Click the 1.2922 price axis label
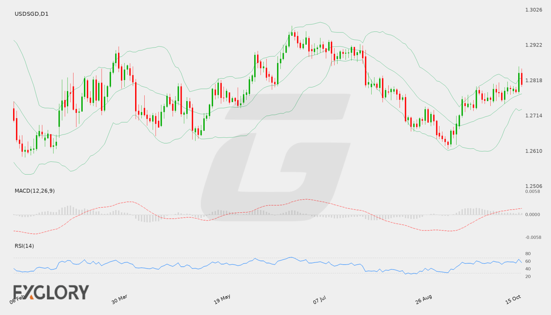The image size is (551, 315). tap(534, 45)
